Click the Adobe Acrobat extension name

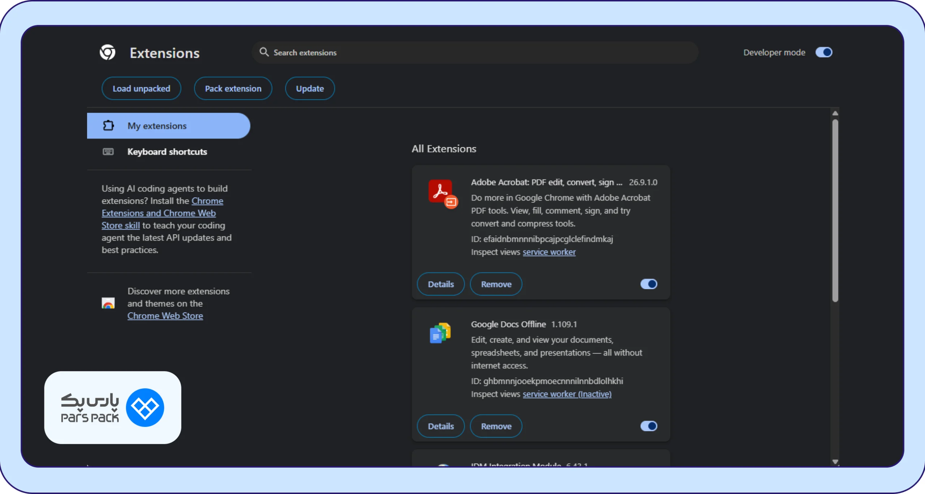(547, 182)
